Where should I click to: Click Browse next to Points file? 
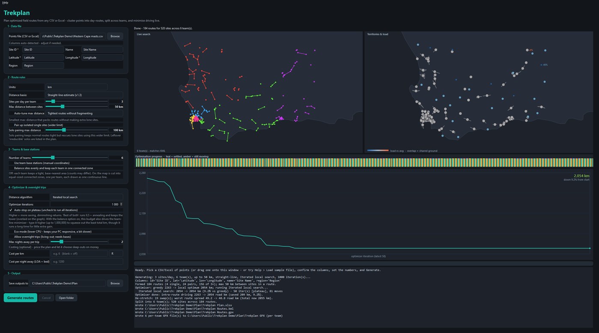coord(115,36)
